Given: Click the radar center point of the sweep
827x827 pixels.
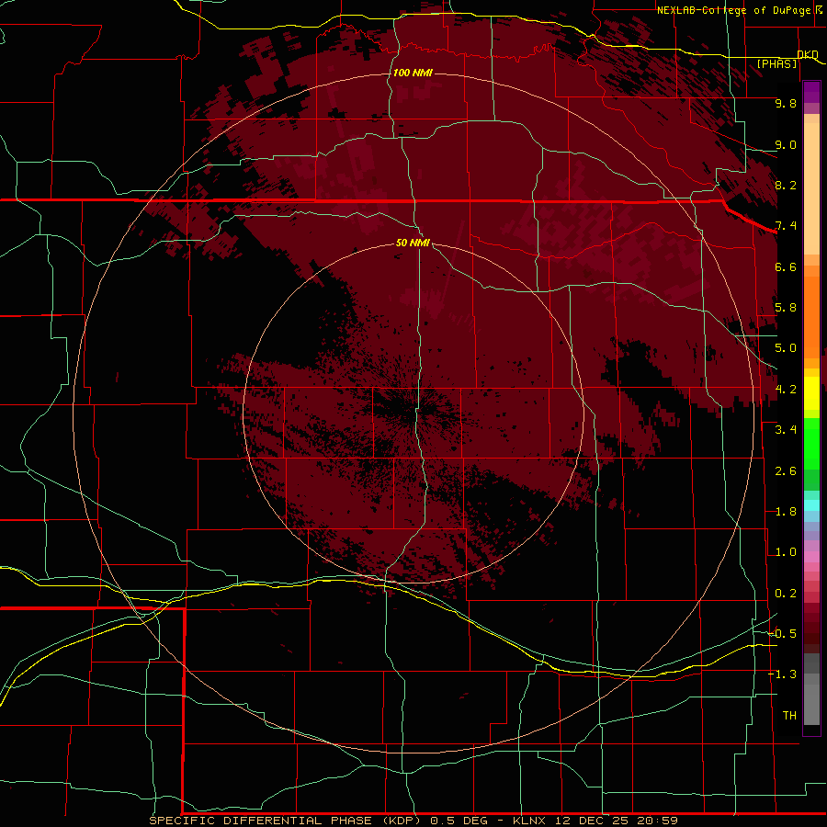Looking at the screenshot, I should pos(413,414).
